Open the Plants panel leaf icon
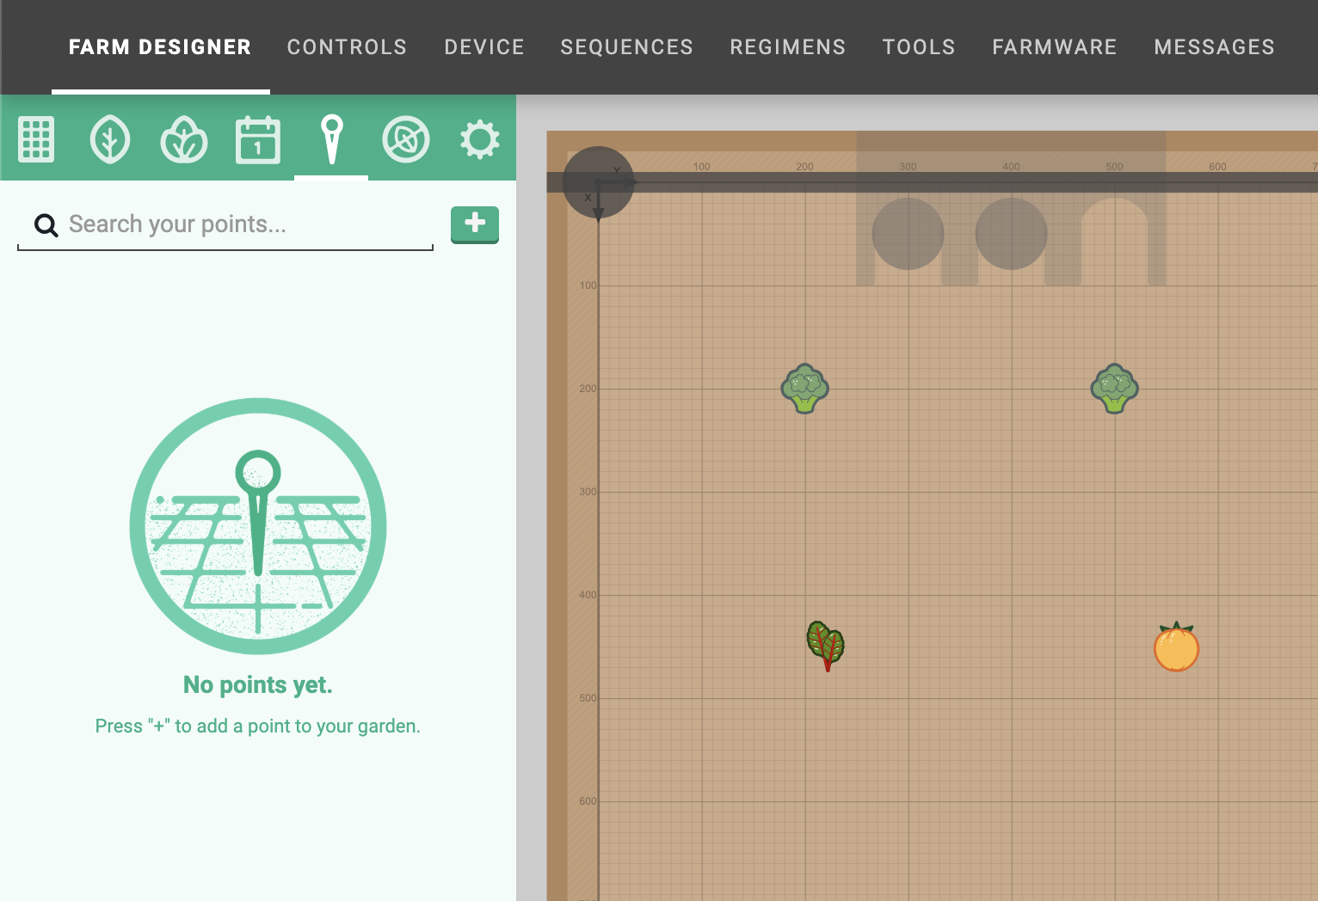 pyautogui.click(x=110, y=139)
